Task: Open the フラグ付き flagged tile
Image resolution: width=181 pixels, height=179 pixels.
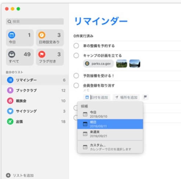Action: click(50, 57)
